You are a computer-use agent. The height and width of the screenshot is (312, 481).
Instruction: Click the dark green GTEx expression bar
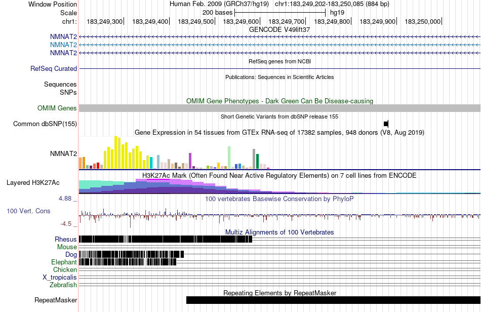tap(258, 162)
